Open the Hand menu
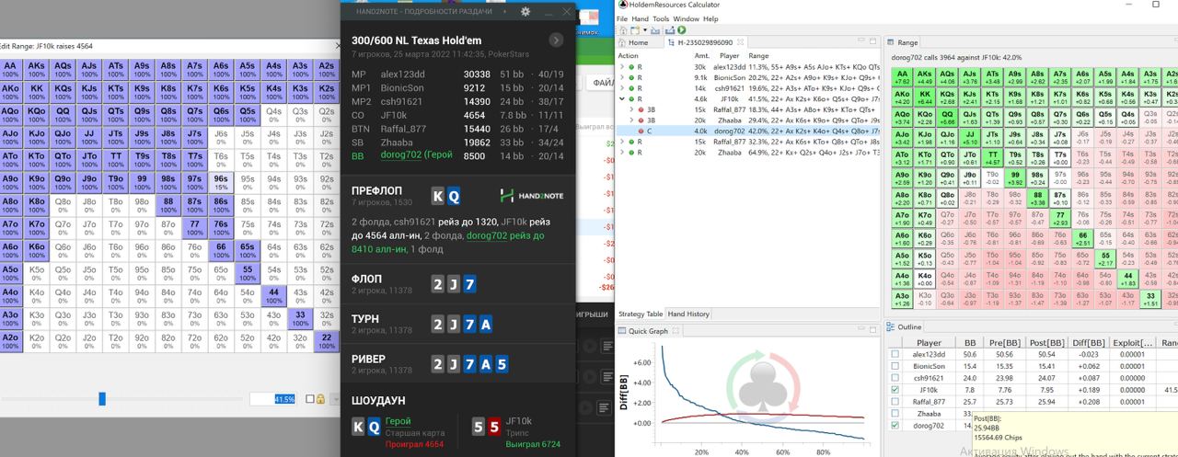 click(641, 18)
